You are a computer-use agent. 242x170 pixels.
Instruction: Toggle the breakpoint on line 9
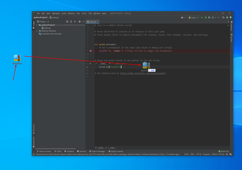(x=91, y=51)
